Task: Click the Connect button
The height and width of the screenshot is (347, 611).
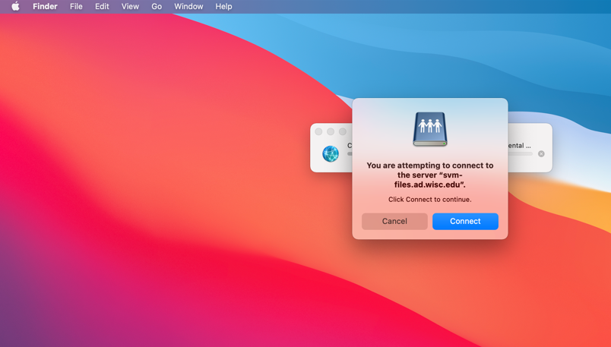Action: [x=465, y=221]
